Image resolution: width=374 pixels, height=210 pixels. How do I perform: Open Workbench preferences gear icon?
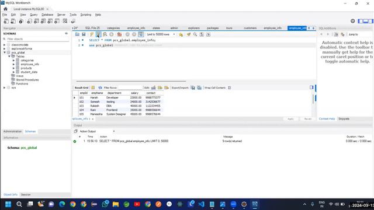353,21
